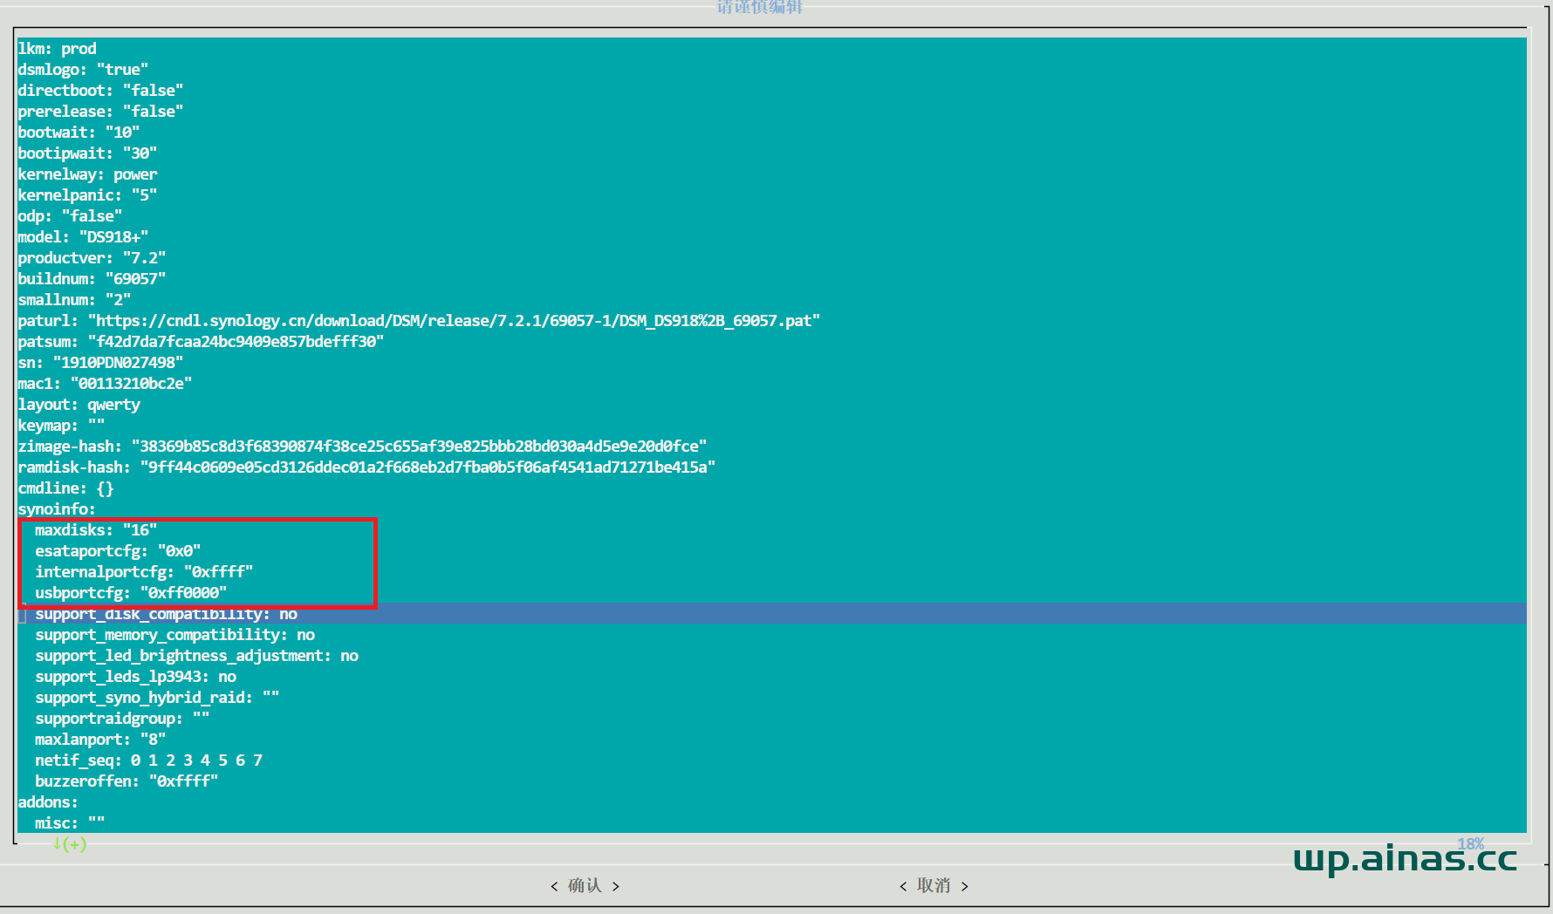Click the 确认 confirm button
Screen dimensions: 1553x914
pyautogui.click(x=585, y=885)
